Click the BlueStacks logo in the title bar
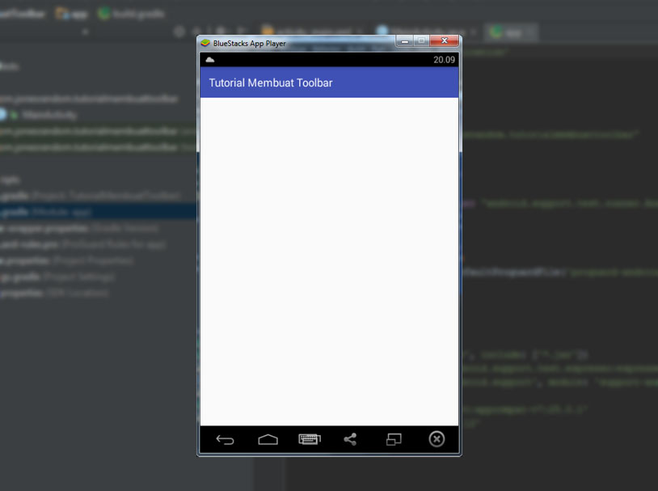This screenshot has height=491, width=658. (x=205, y=43)
